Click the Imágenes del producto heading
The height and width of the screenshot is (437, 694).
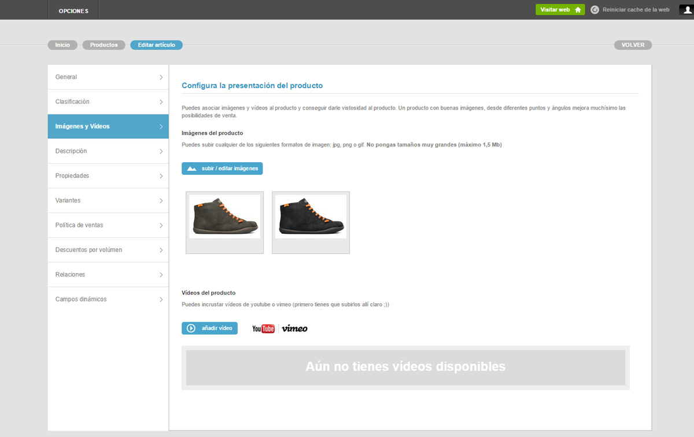click(x=212, y=133)
